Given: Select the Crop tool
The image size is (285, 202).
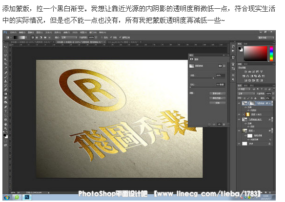Looking at the screenshot, I should tap(5, 64).
